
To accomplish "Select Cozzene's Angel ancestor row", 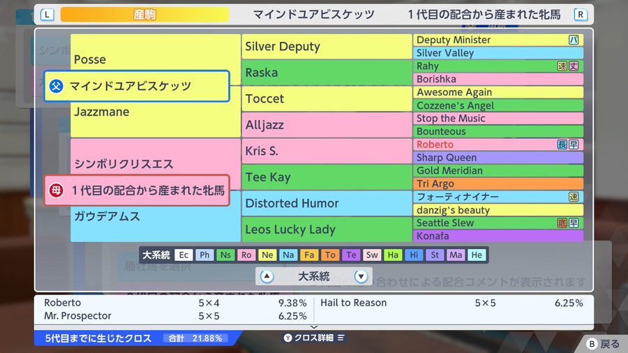I will coord(498,105).
